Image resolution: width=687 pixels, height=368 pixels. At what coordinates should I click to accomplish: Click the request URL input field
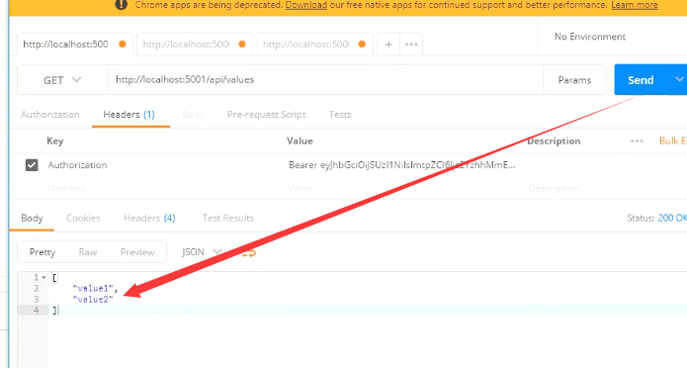(x=325, y=80)
